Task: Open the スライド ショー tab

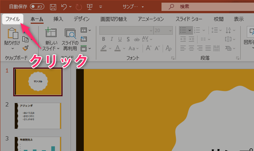Action: click(189, 19)
